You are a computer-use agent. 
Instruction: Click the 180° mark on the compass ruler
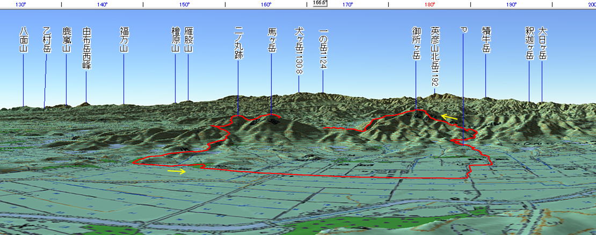pyautogui.click(x=429, y=4)
